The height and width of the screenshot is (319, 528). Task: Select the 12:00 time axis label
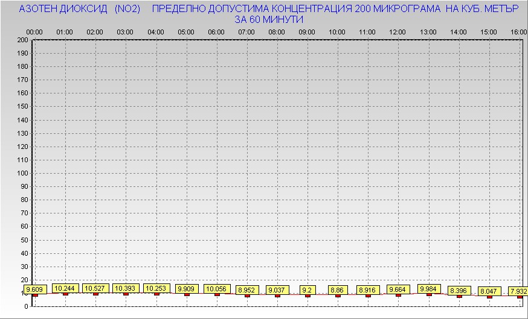[398, 31]
